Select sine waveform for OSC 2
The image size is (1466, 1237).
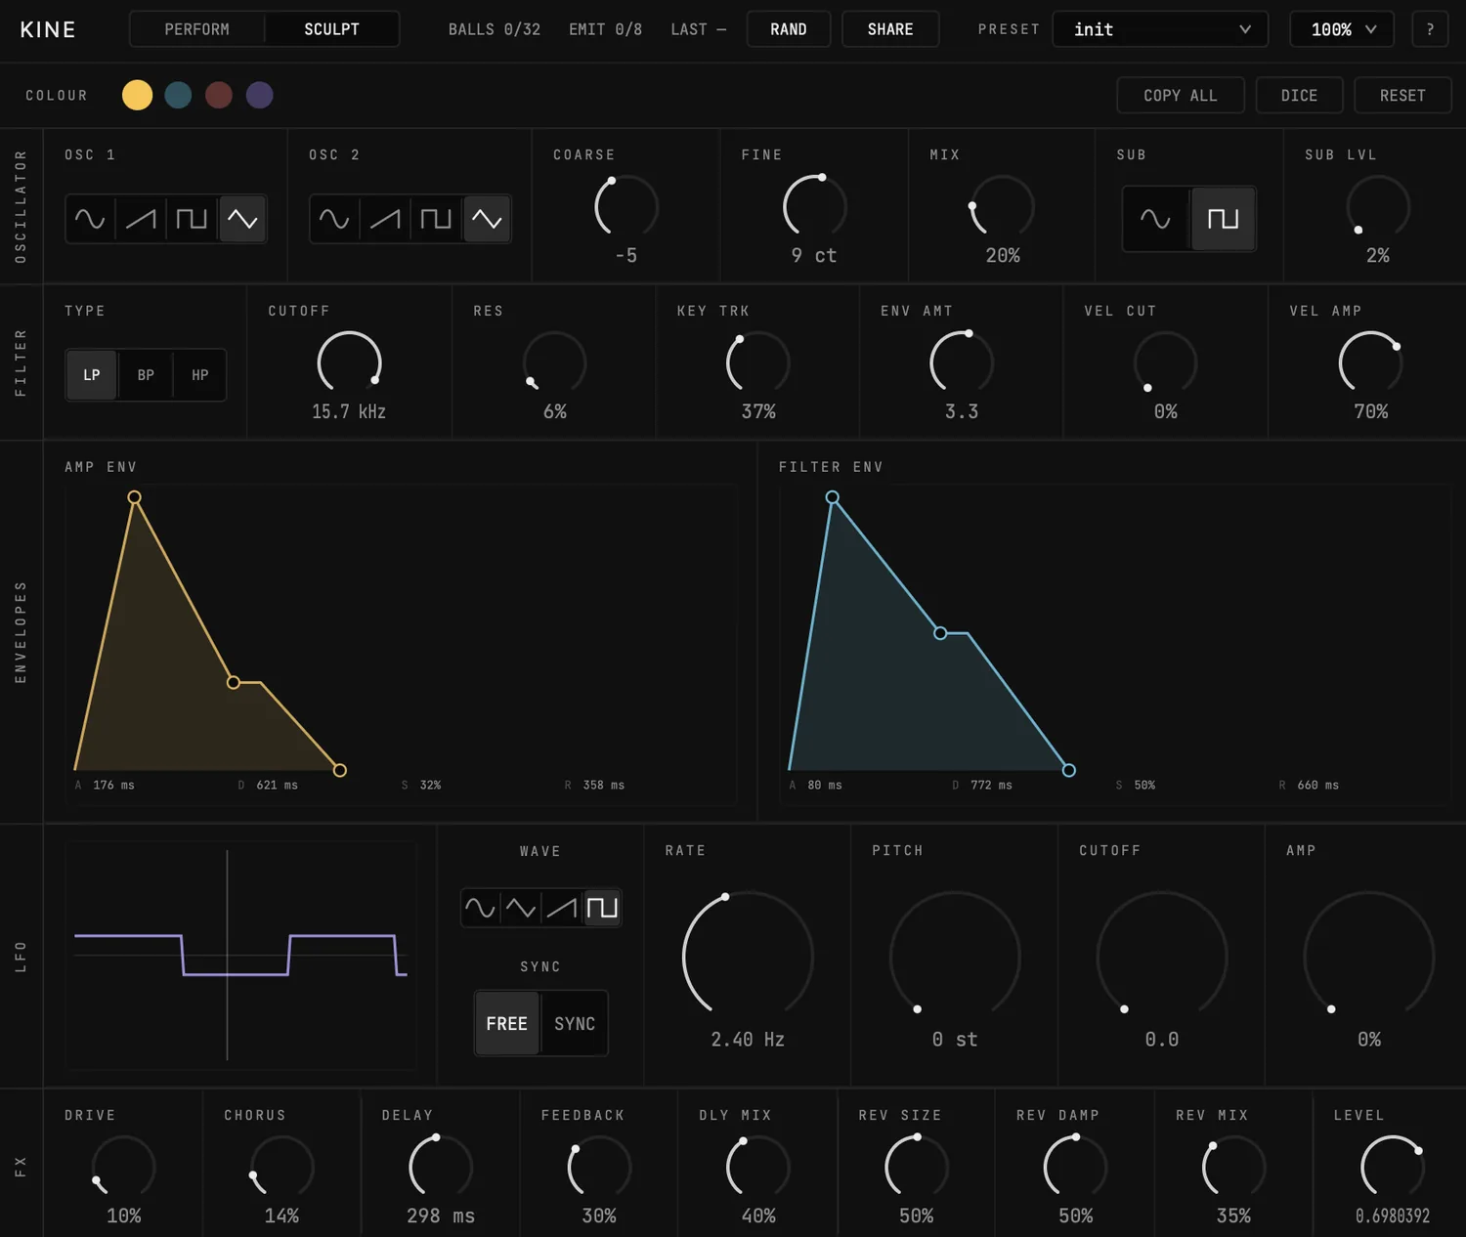(x=334, y=219)
